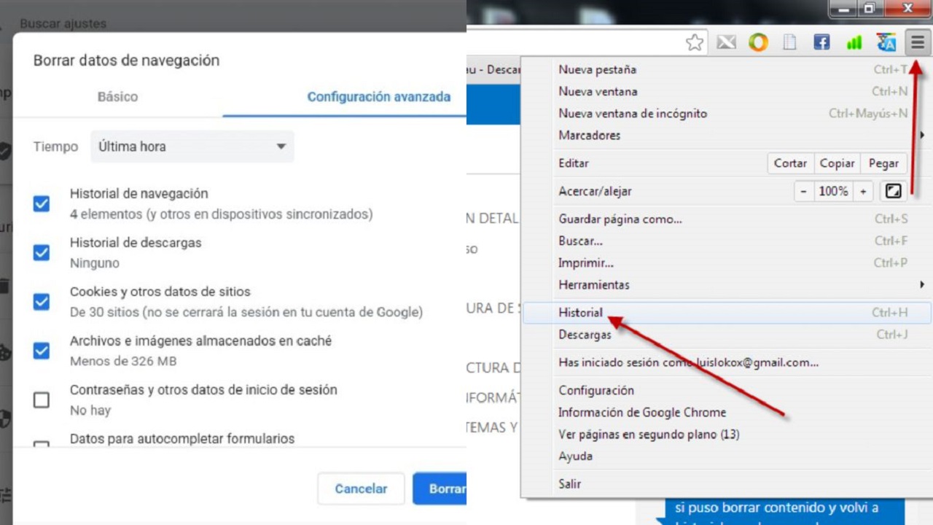Screen dimensions: 933x525
Task: Expand the Herramientas submenu
Action: pos(594,284)
